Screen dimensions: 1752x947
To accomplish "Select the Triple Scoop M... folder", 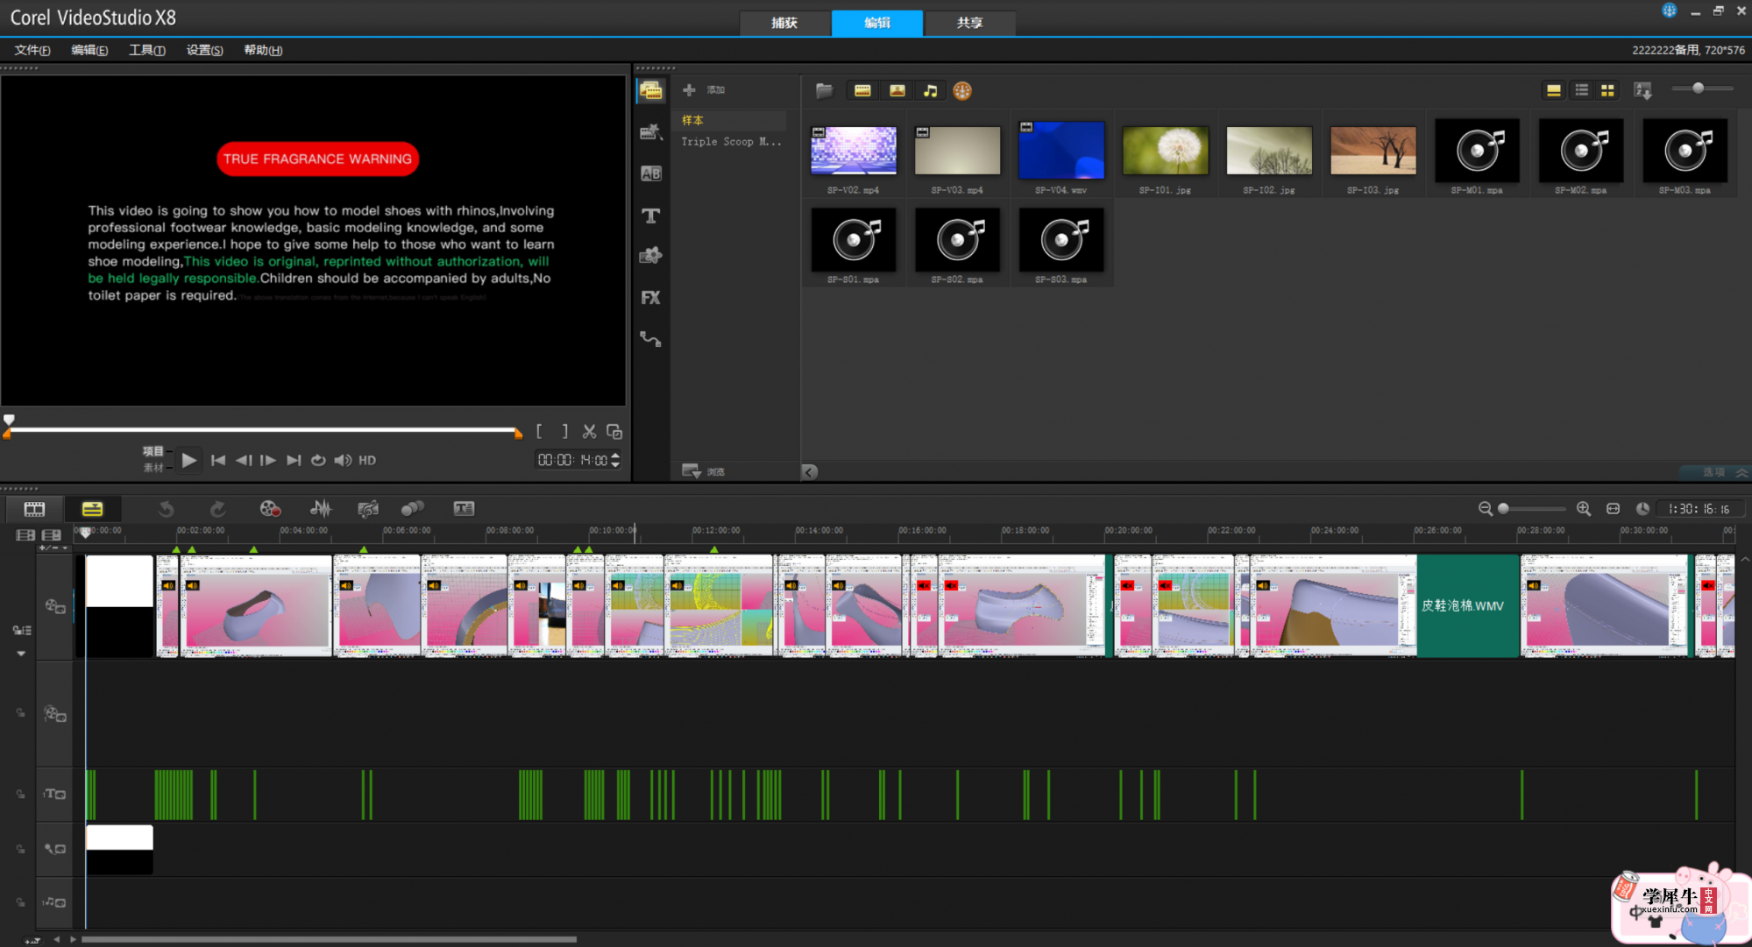I will [x=732, y=141].
